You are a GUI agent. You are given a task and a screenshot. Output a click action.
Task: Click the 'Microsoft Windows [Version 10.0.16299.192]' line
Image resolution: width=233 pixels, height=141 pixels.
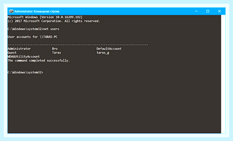45,17
